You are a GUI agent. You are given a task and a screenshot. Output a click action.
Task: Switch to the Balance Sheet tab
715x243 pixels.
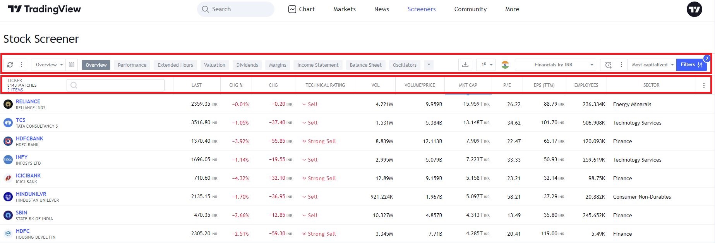click(x=365, y=65)
